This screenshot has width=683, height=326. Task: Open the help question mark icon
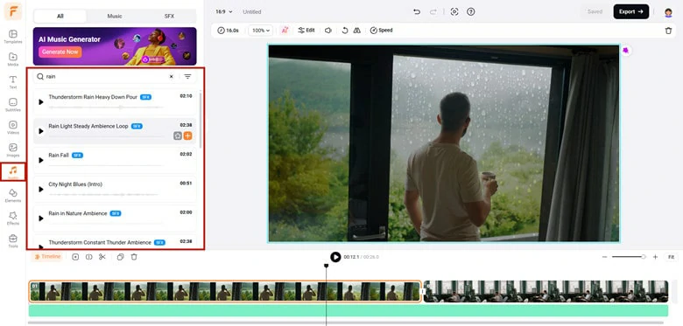click(x=470, y=11)
